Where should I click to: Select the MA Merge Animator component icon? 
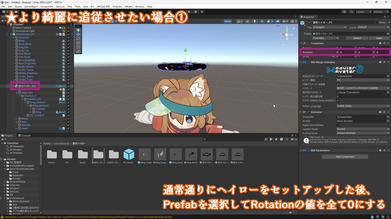304,62
